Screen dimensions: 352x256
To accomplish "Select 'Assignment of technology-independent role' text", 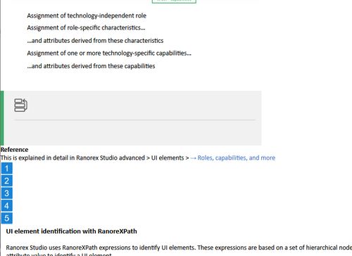I will (87, 15).
